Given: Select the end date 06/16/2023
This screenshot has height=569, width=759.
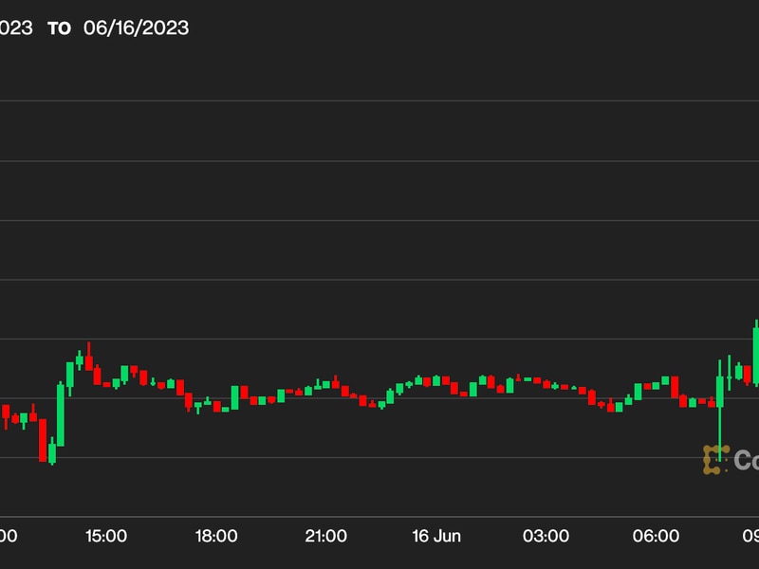Looking at the screenshot, I should point(136,28).
